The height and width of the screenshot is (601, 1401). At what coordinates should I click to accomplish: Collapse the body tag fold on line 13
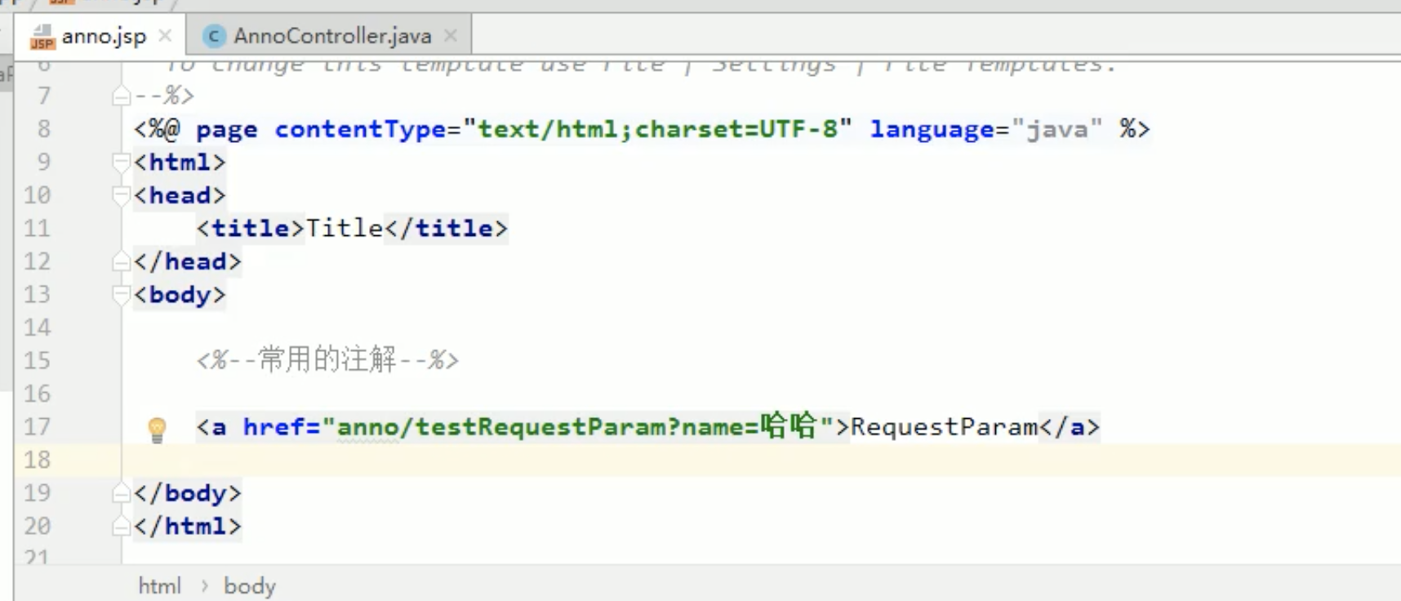click(121, 295)
